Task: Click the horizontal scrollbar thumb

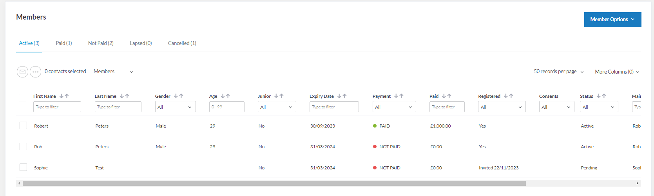Action: [x=274, y=183]
